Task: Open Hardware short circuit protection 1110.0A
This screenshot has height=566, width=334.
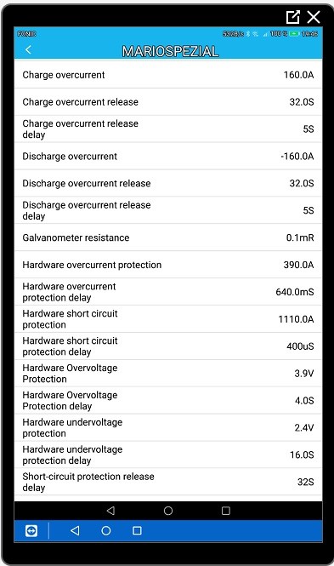Action: pyautogui.click(x=168, y=319)
